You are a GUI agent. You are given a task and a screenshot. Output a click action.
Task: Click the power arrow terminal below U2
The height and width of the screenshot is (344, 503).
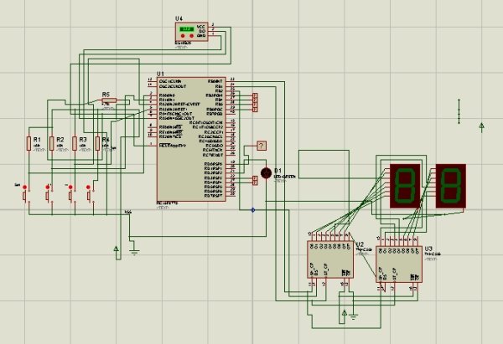pos(345,312)
